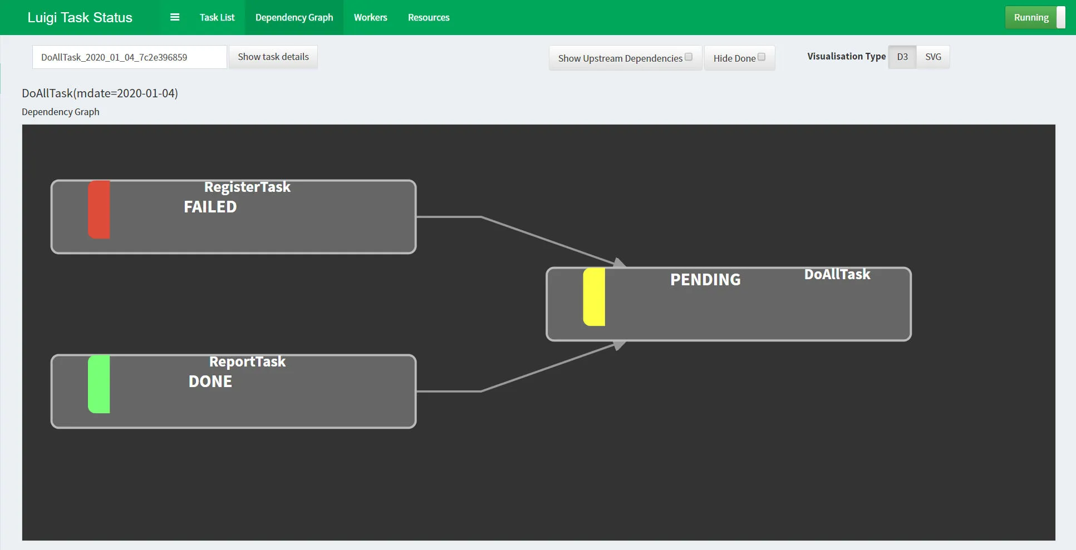Toggle the Running status switch

1034,17
